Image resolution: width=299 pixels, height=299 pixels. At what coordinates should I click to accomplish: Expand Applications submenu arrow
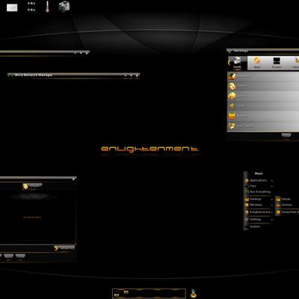pyautogui.click(x=271, y=181)
